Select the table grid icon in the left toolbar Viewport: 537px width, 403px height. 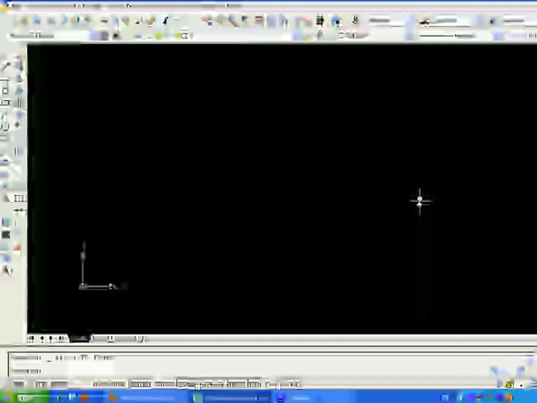20,198
